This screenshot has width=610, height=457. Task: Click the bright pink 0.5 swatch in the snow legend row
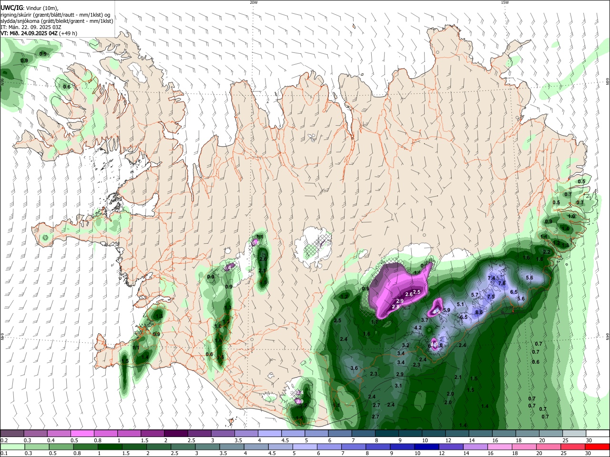coord(82,433)
